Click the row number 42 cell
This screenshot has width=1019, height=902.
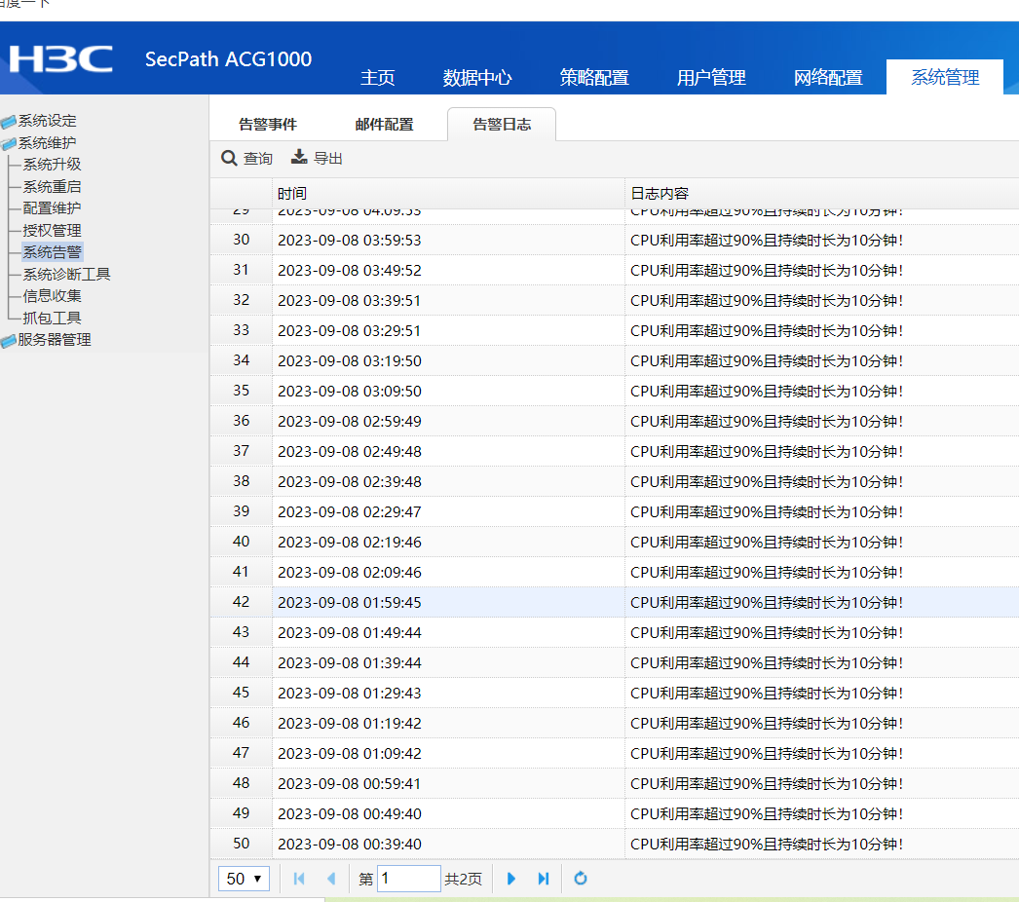pyautogui.click(x=241, y=602)
